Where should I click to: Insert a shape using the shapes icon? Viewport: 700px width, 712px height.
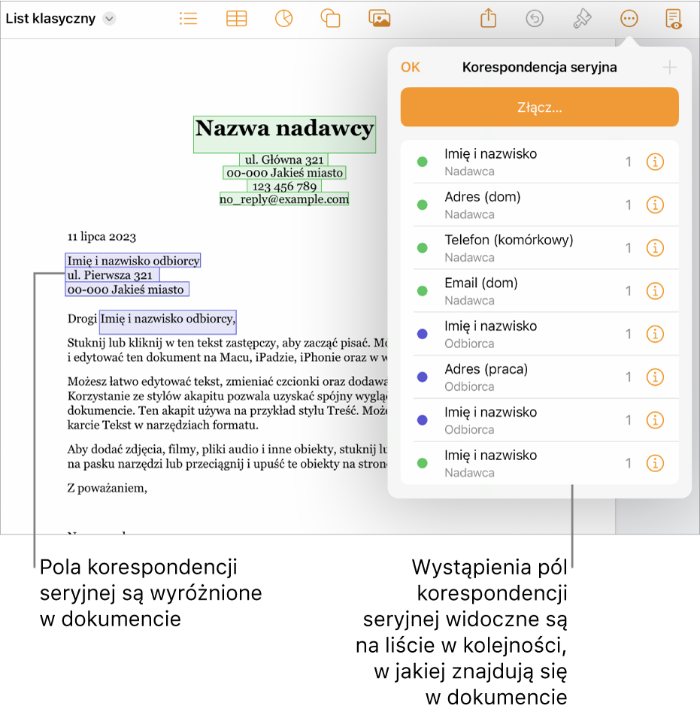tap(331, 19)
